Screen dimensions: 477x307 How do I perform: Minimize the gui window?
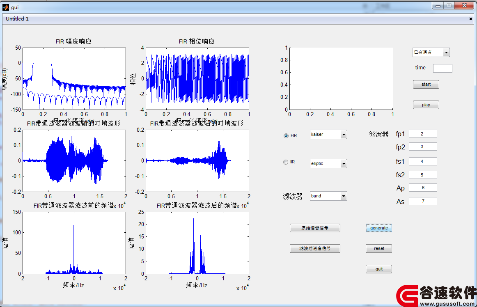click(x=438, y=5)
